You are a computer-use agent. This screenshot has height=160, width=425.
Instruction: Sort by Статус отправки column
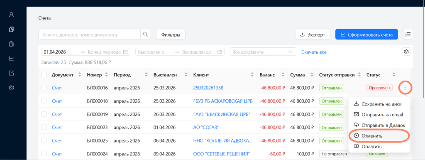point(360,74)
